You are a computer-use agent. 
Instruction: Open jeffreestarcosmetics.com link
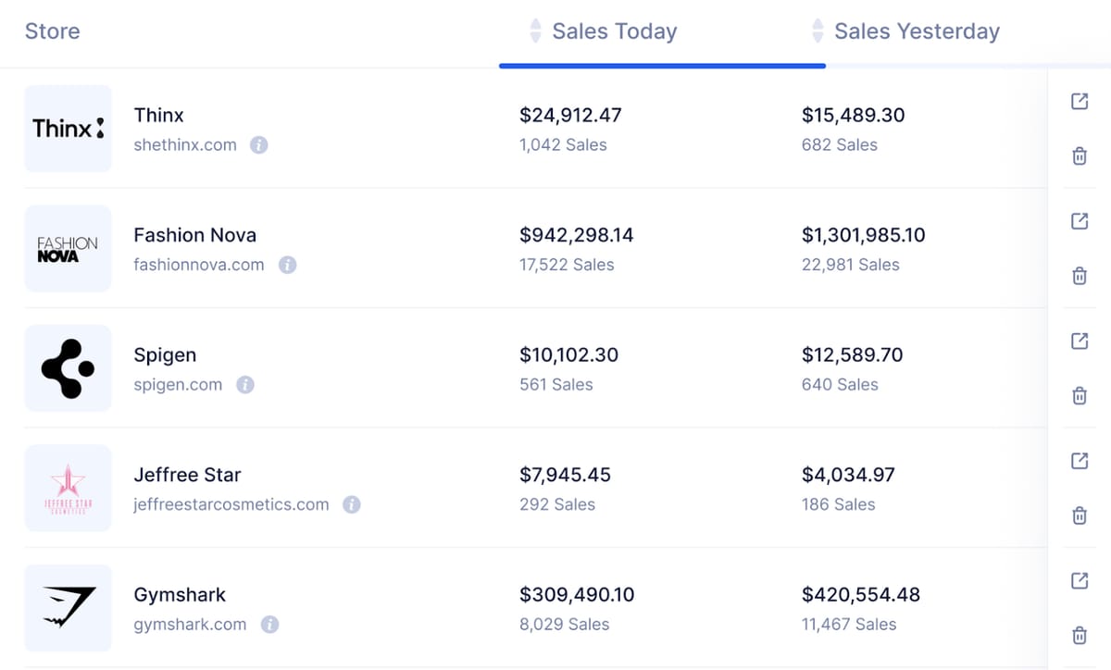231,504
